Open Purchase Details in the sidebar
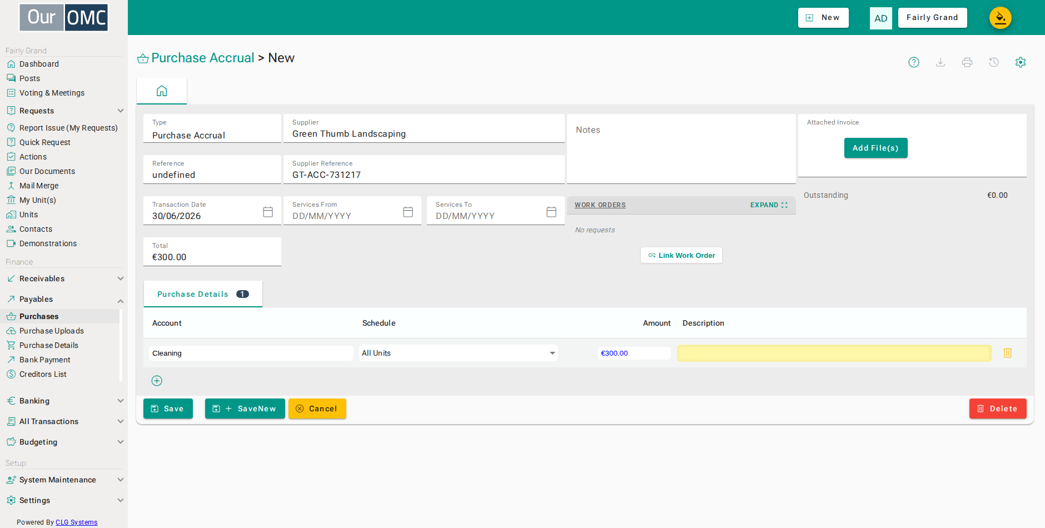The height and width of the screenshot is (528, 1045). click(49, 345)
